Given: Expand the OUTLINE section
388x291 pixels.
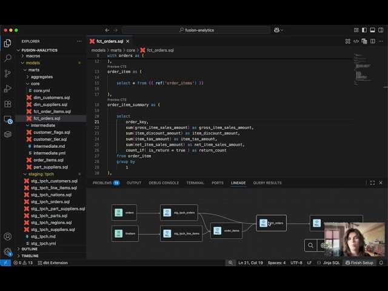Looking at the screenshot, I should (29, 249).
